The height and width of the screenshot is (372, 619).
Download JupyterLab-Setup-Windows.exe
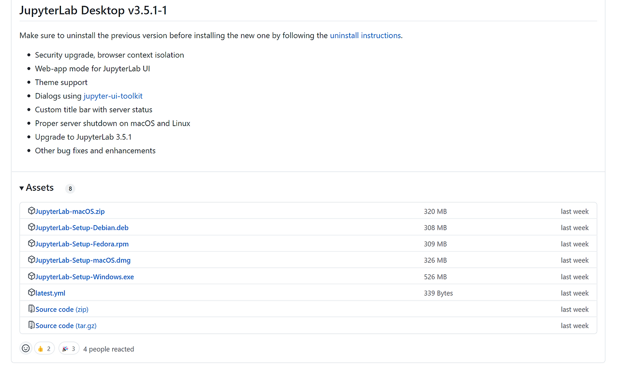85,276
